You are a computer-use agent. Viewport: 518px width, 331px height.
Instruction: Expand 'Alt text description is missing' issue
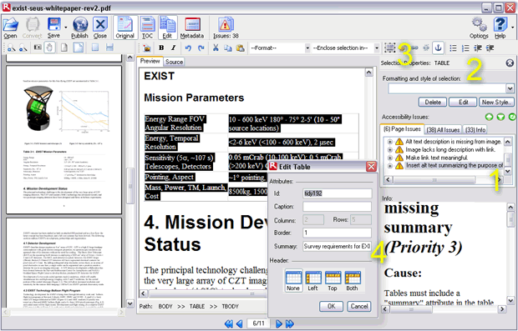click(390, 142)
